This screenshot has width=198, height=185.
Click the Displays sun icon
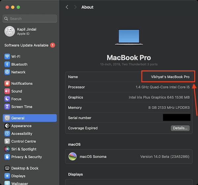(7, 176)
